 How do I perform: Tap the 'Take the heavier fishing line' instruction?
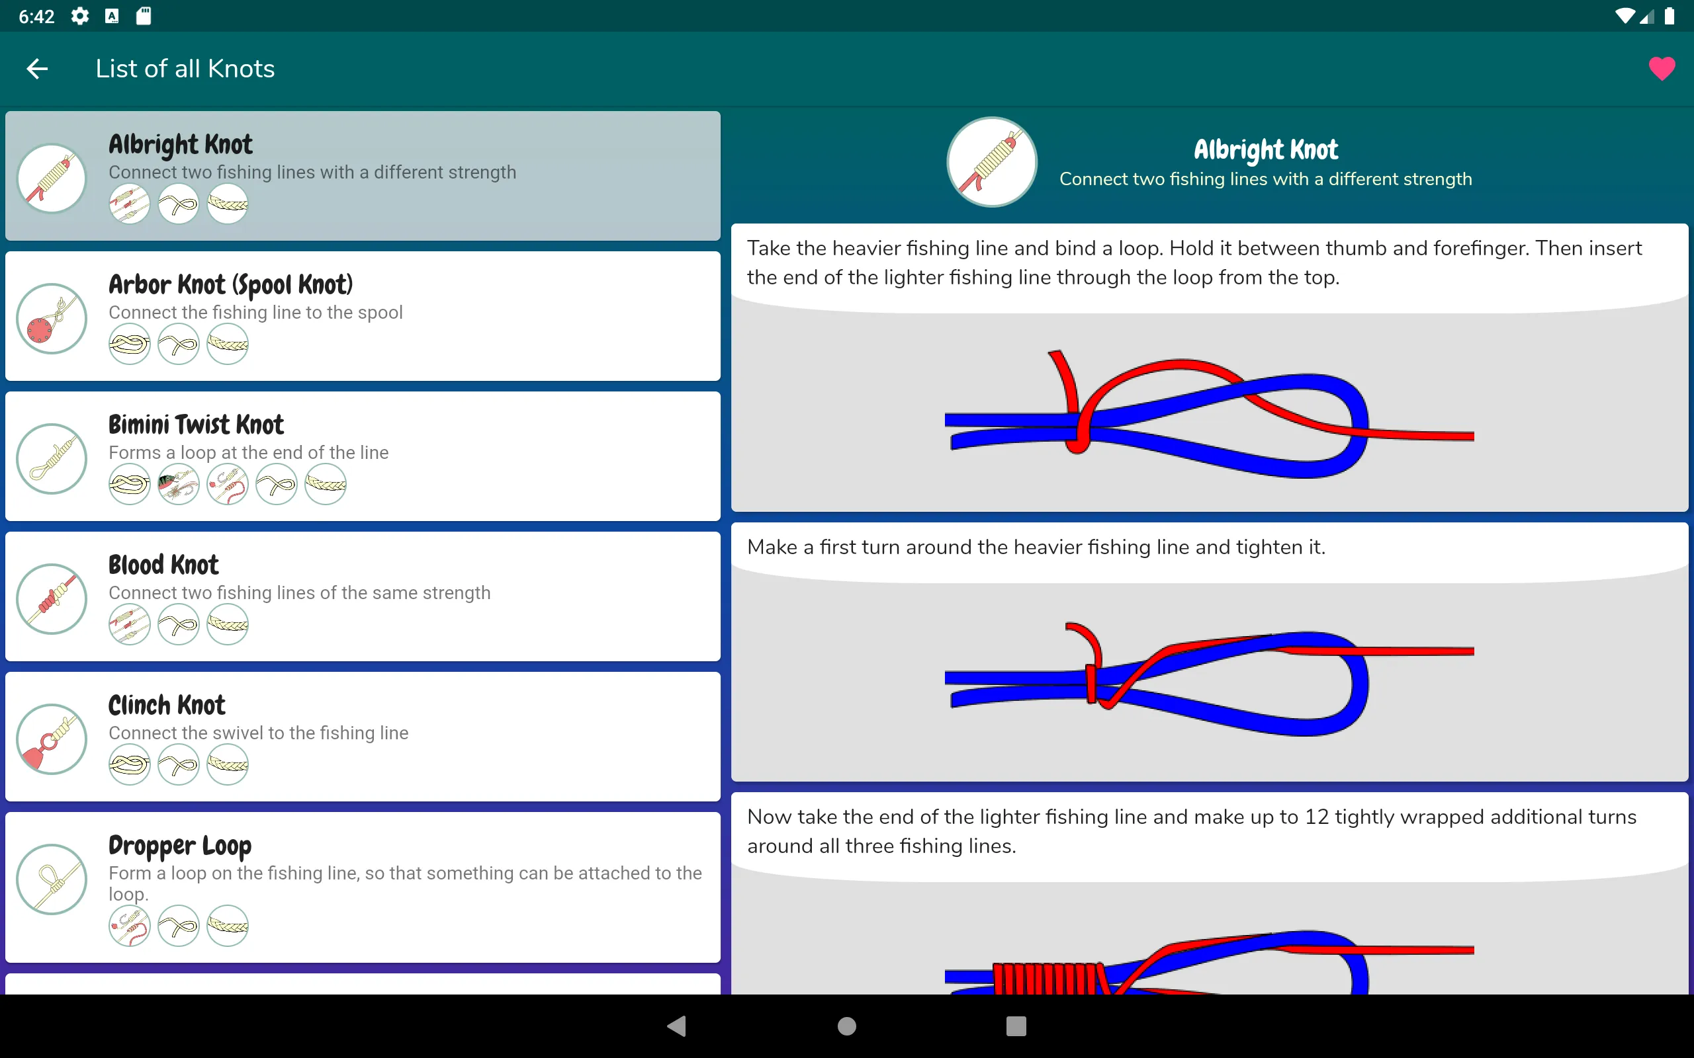[x=1194, y=263]
